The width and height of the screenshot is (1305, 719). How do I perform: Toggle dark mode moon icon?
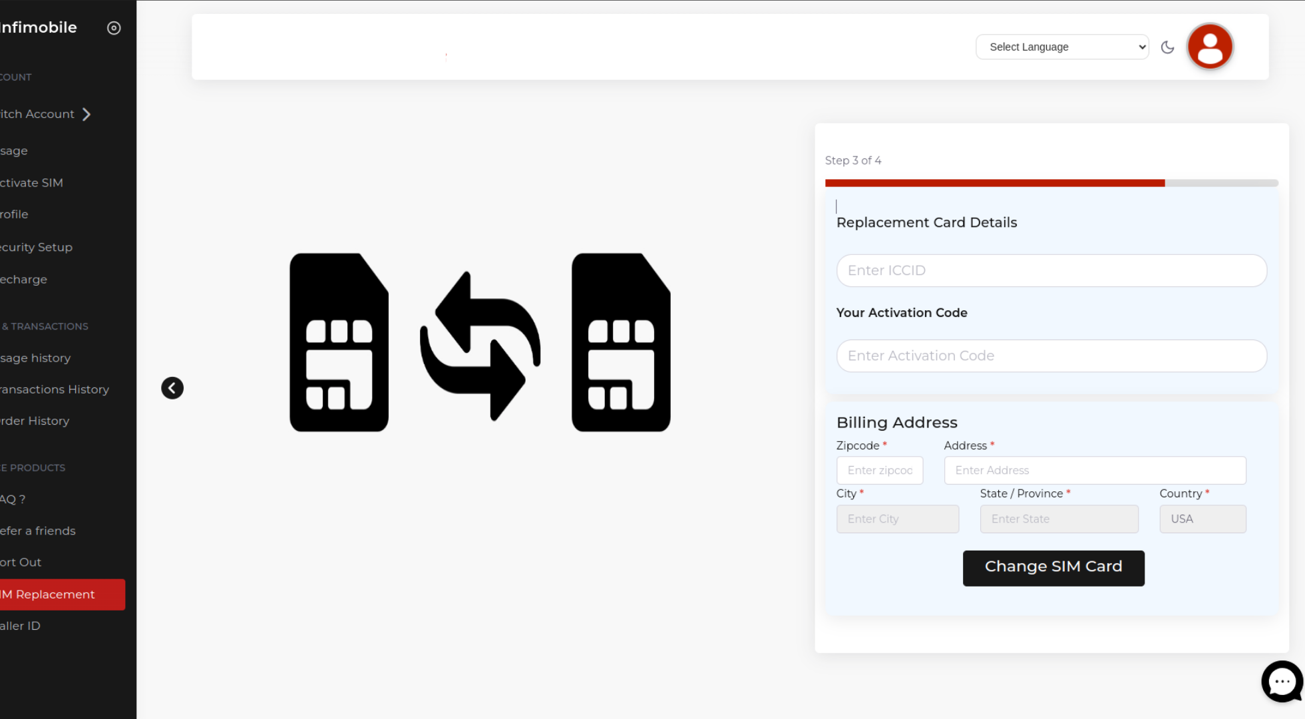pyautogui.click(x=1167, y=47)
